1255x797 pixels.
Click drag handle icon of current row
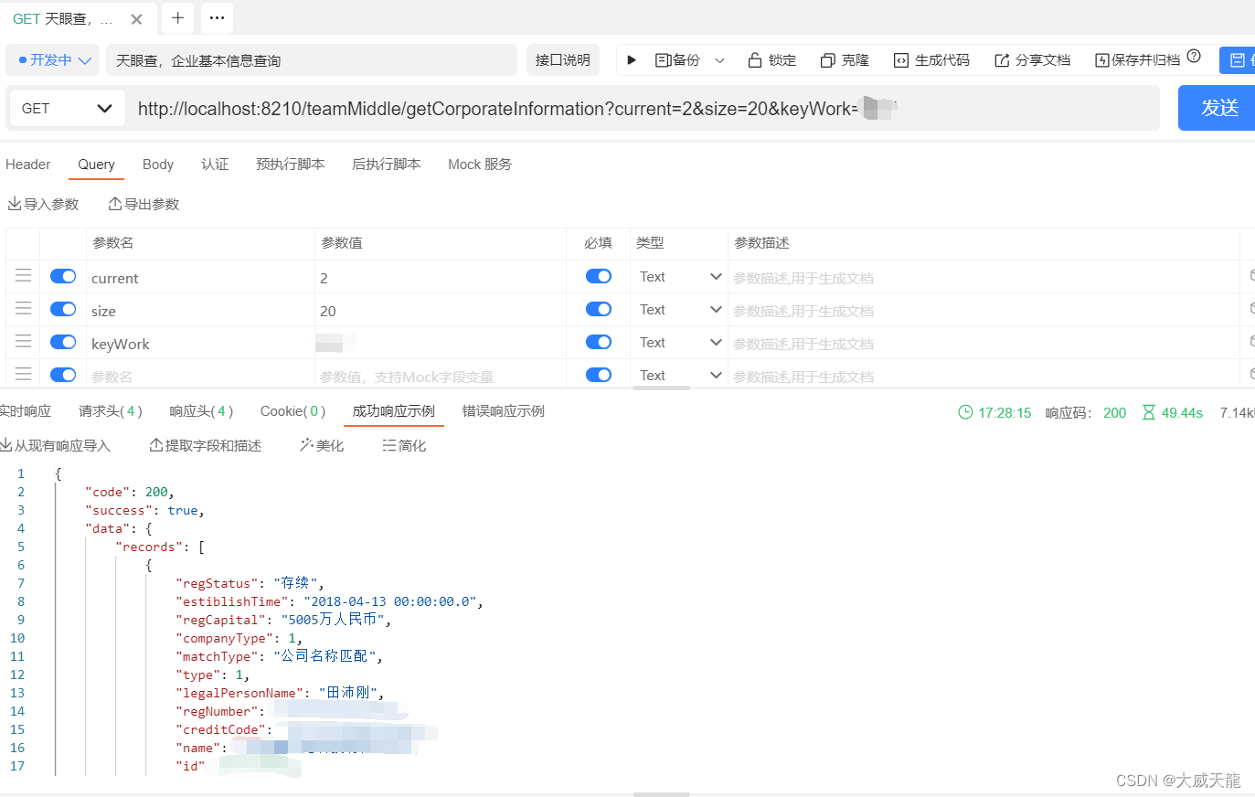[23, 276]
